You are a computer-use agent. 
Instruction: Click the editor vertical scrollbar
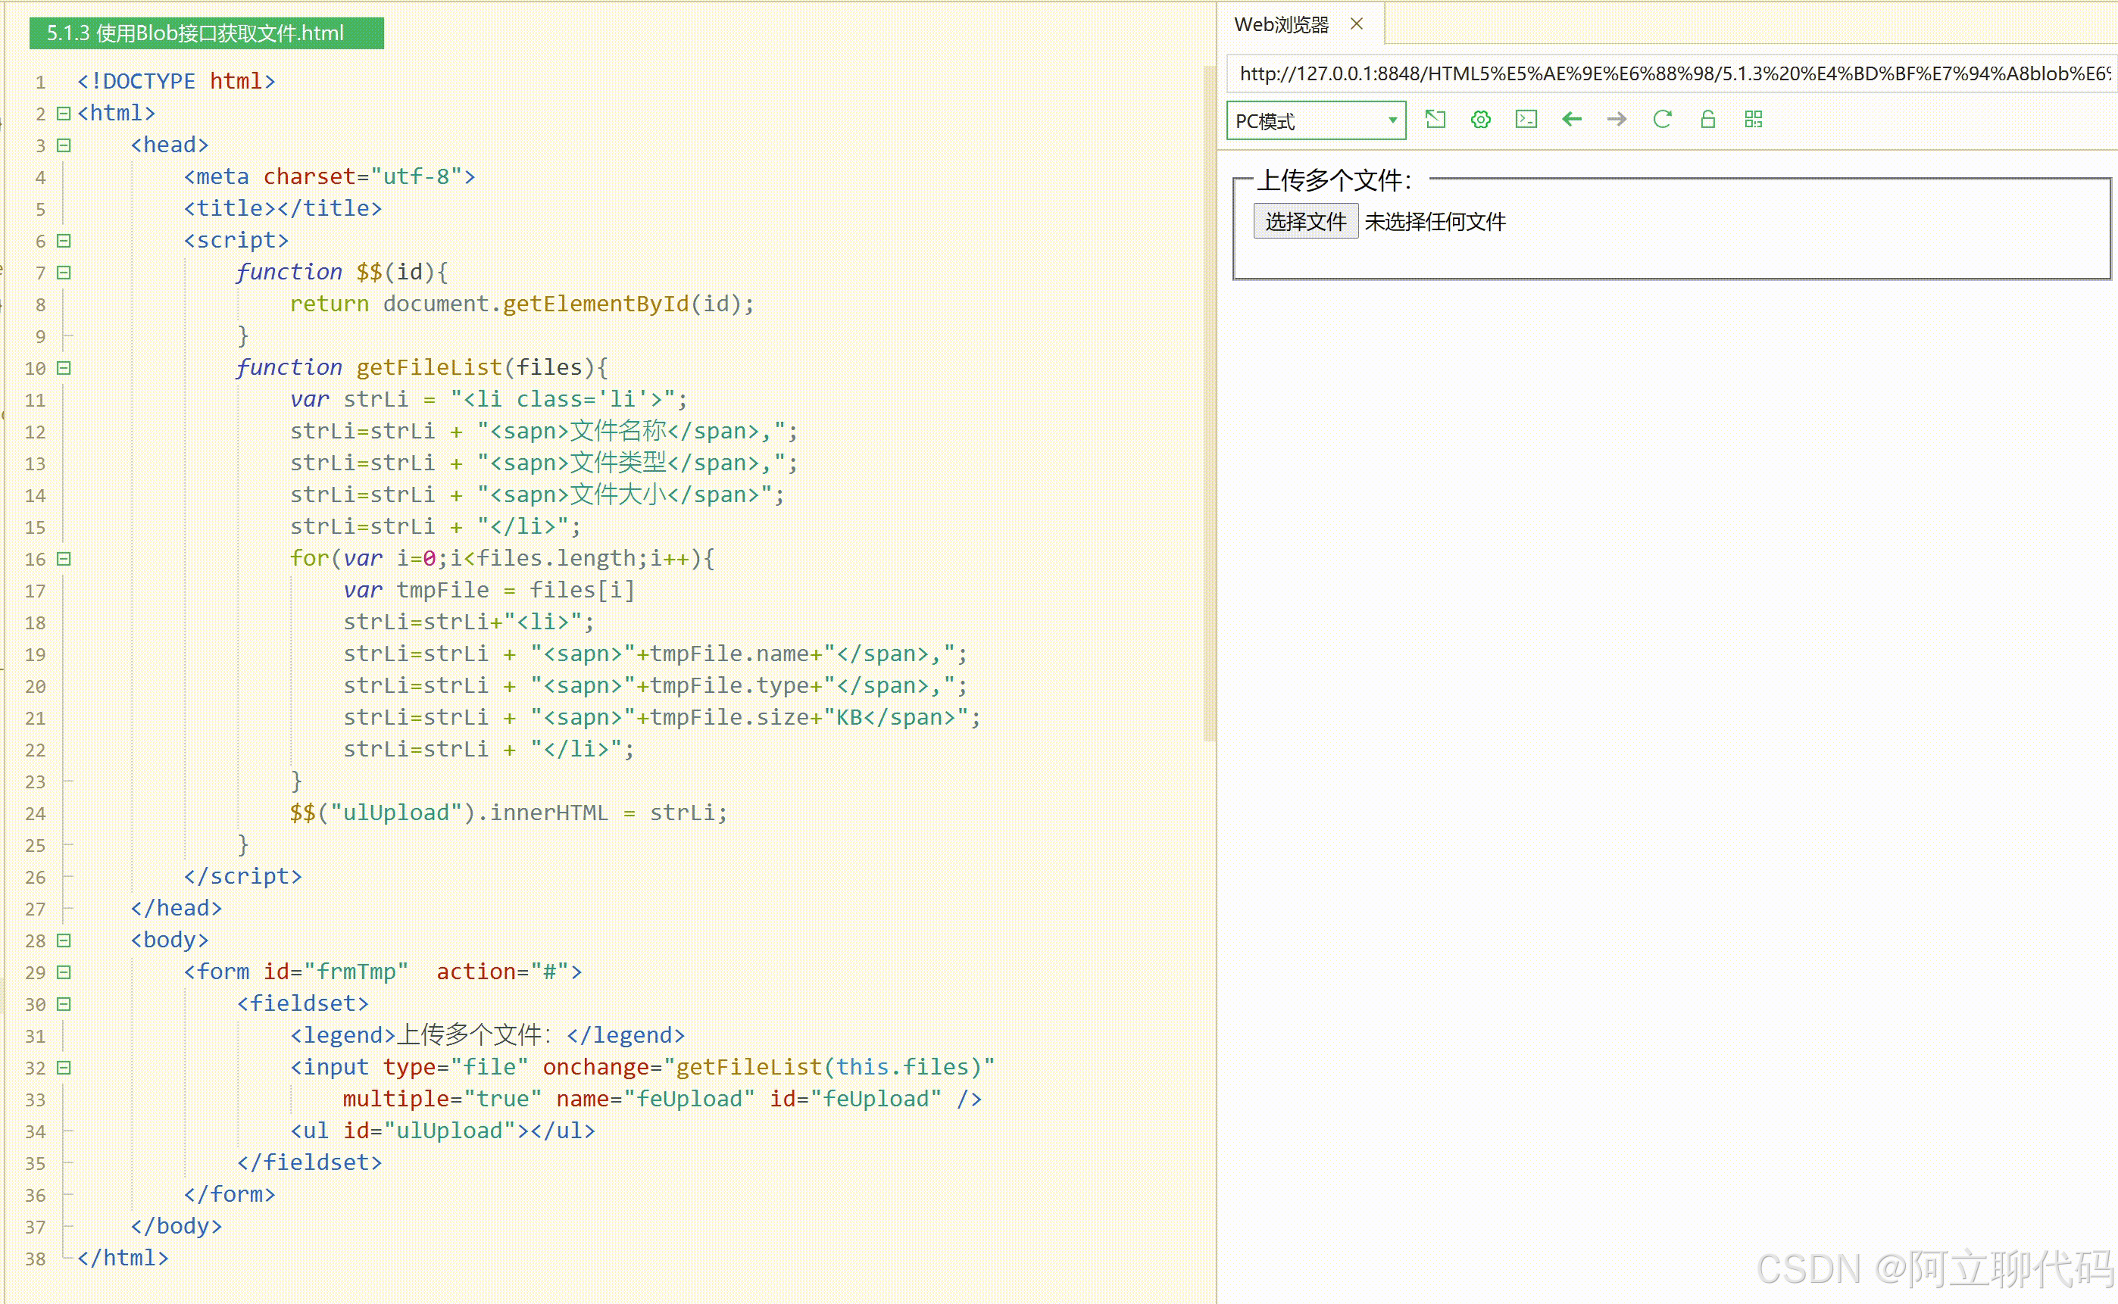click(x=1210, y=405)
